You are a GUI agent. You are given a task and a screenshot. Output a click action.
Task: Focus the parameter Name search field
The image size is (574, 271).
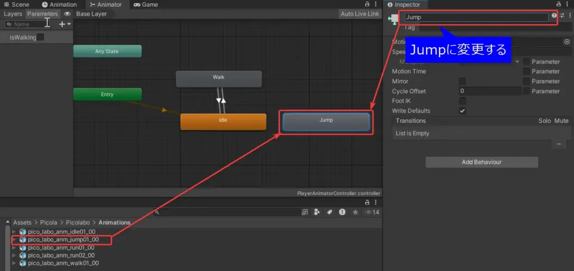click(28, 24)
